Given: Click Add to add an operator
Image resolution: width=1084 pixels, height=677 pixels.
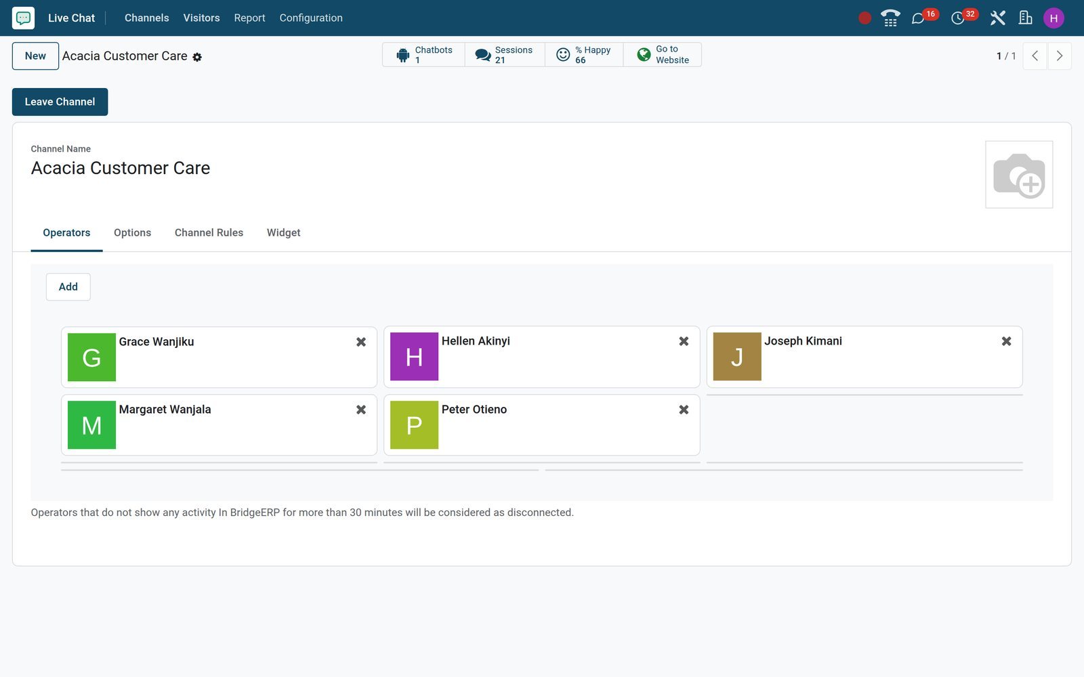Looking at the screenshot, I should coord(68,287).
